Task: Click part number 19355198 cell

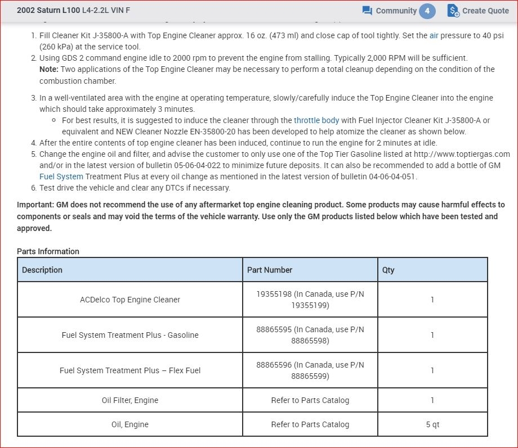Action: click(310, 300)
